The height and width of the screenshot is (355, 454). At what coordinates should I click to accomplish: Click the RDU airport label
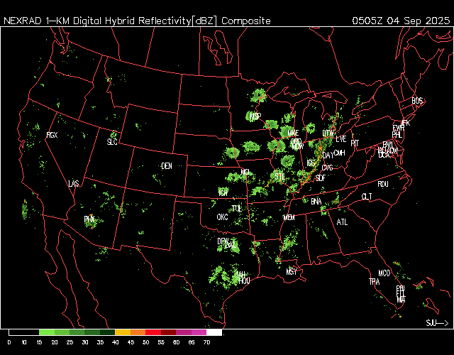(383, 184)
